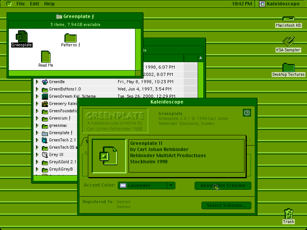Select the Read Me document icon

click(46, 57)
